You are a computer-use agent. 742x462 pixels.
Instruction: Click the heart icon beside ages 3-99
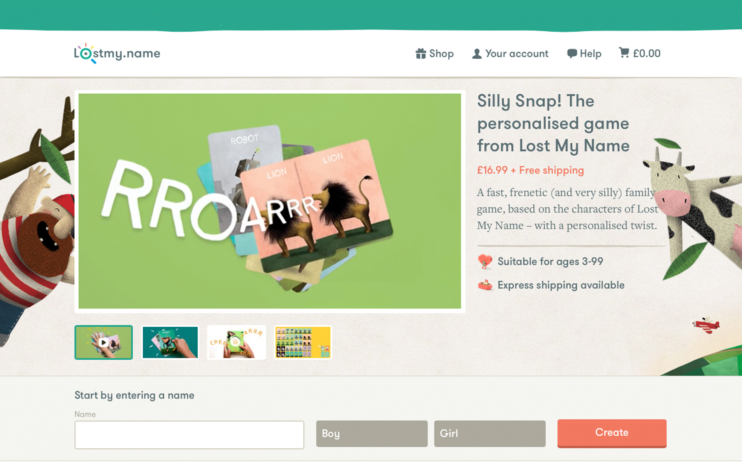coord(485,261)
